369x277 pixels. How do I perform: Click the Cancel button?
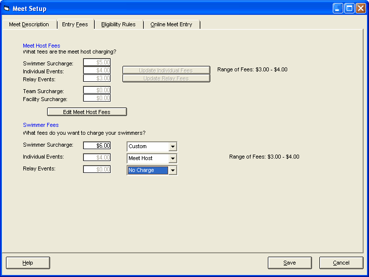[341, 263]
